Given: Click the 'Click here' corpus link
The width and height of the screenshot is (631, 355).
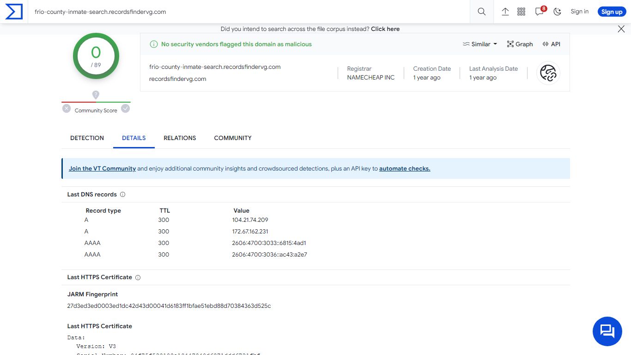Looking at the screenshot, I should click(385, 29).
